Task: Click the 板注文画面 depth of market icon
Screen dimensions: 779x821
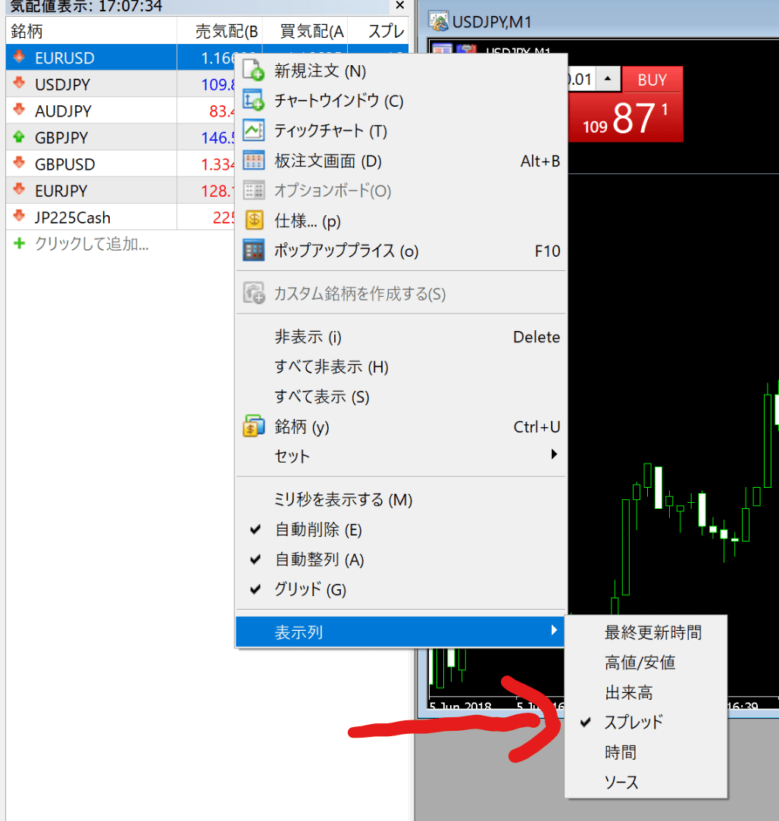Action: click(x=254, y=161)
